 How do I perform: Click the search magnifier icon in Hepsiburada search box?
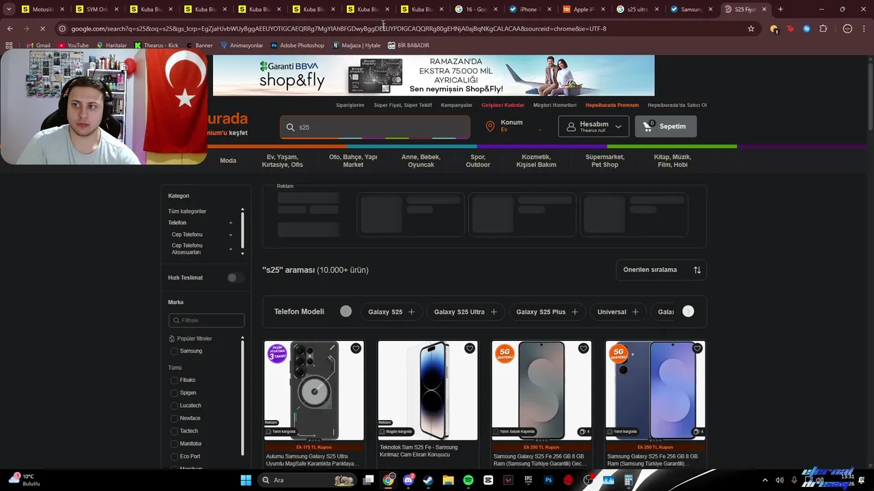point(290,128)
